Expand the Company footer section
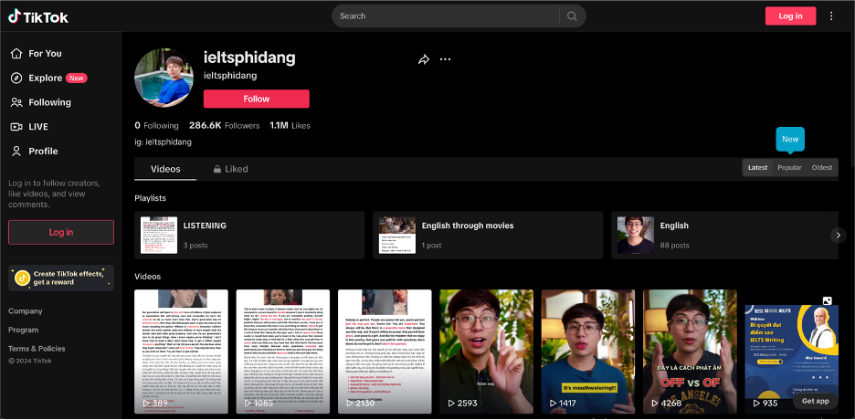Image resolution: width=855 pixels, height=420 pixels. [25, 311]
